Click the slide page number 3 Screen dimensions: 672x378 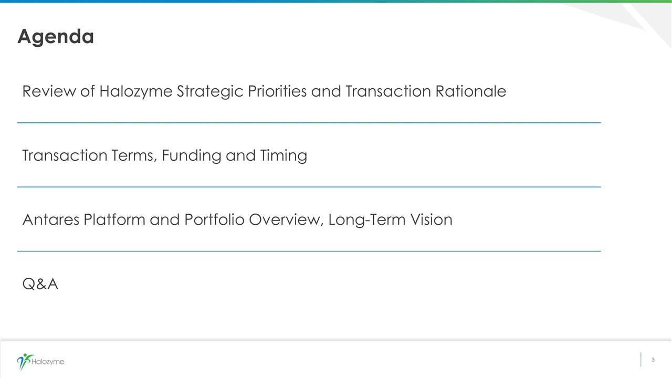653,360
